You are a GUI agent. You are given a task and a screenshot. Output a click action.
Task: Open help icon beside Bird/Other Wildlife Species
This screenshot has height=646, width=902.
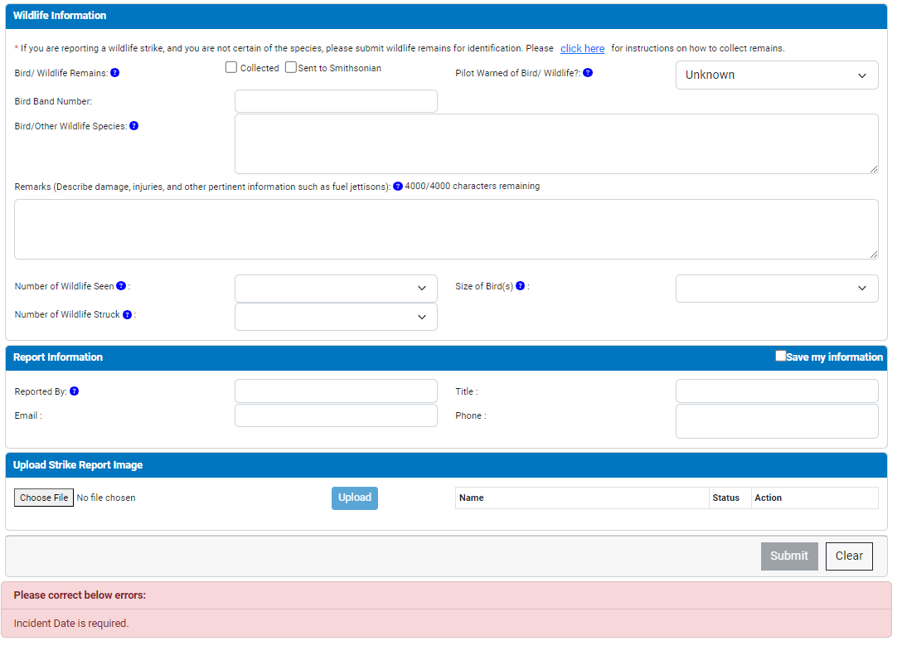click(x=134, y=125)
